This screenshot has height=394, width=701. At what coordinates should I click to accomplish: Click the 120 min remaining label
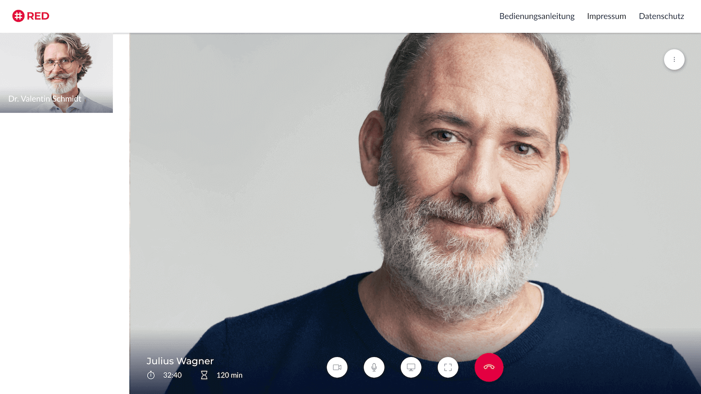pyautogui.click(x=229, y=375)
